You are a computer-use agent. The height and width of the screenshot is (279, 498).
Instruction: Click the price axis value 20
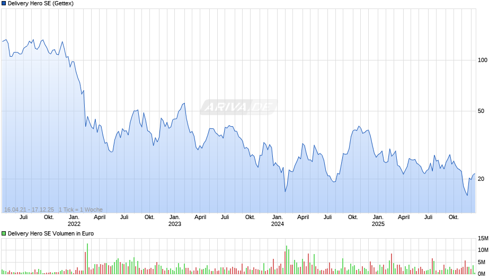(x=481, y=179)
